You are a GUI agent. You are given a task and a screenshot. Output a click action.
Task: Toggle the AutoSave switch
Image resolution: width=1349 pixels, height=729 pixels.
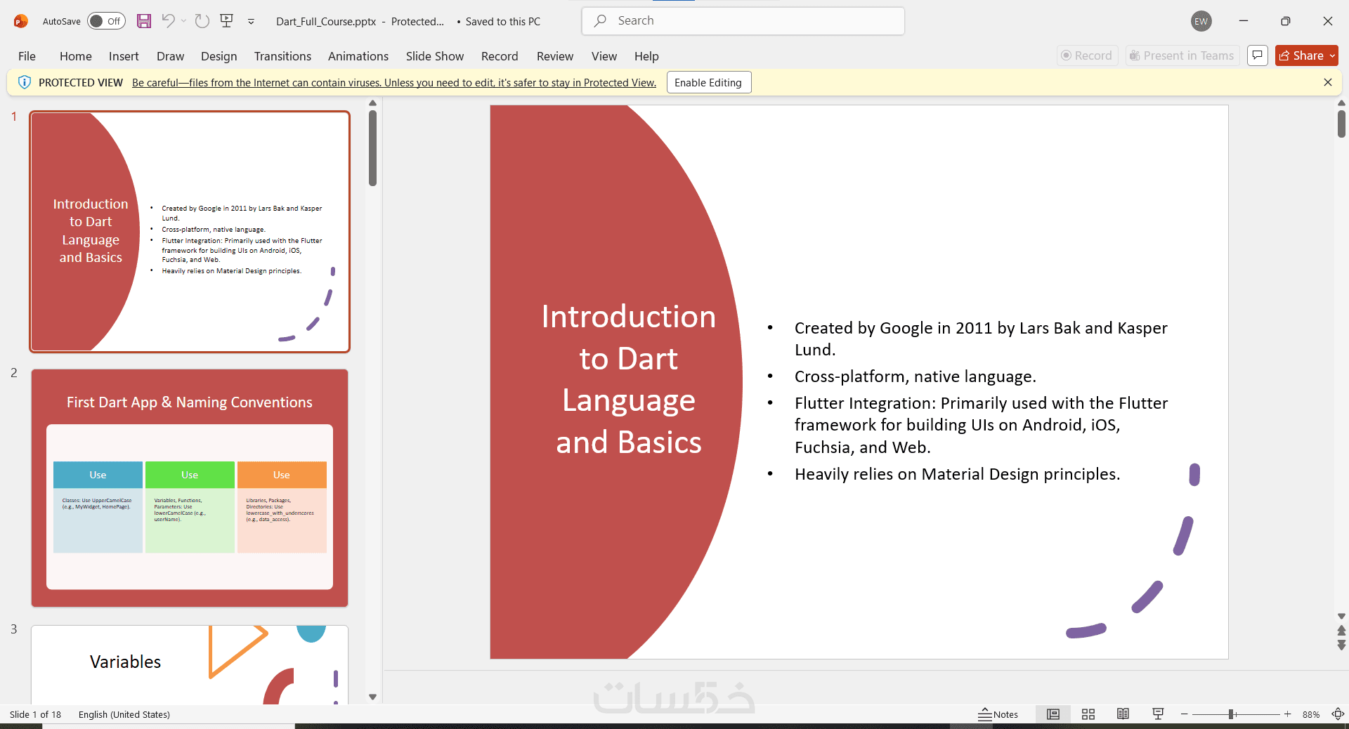click(106, 21)
